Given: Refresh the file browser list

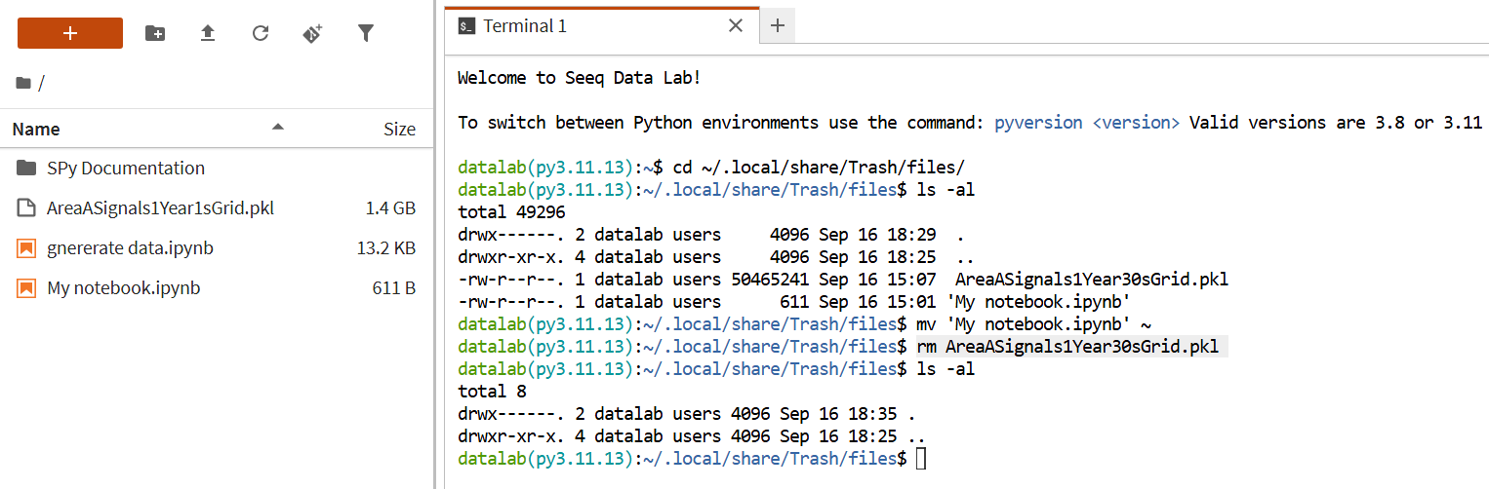Looking at the screenshot, I should click(261, 33).
